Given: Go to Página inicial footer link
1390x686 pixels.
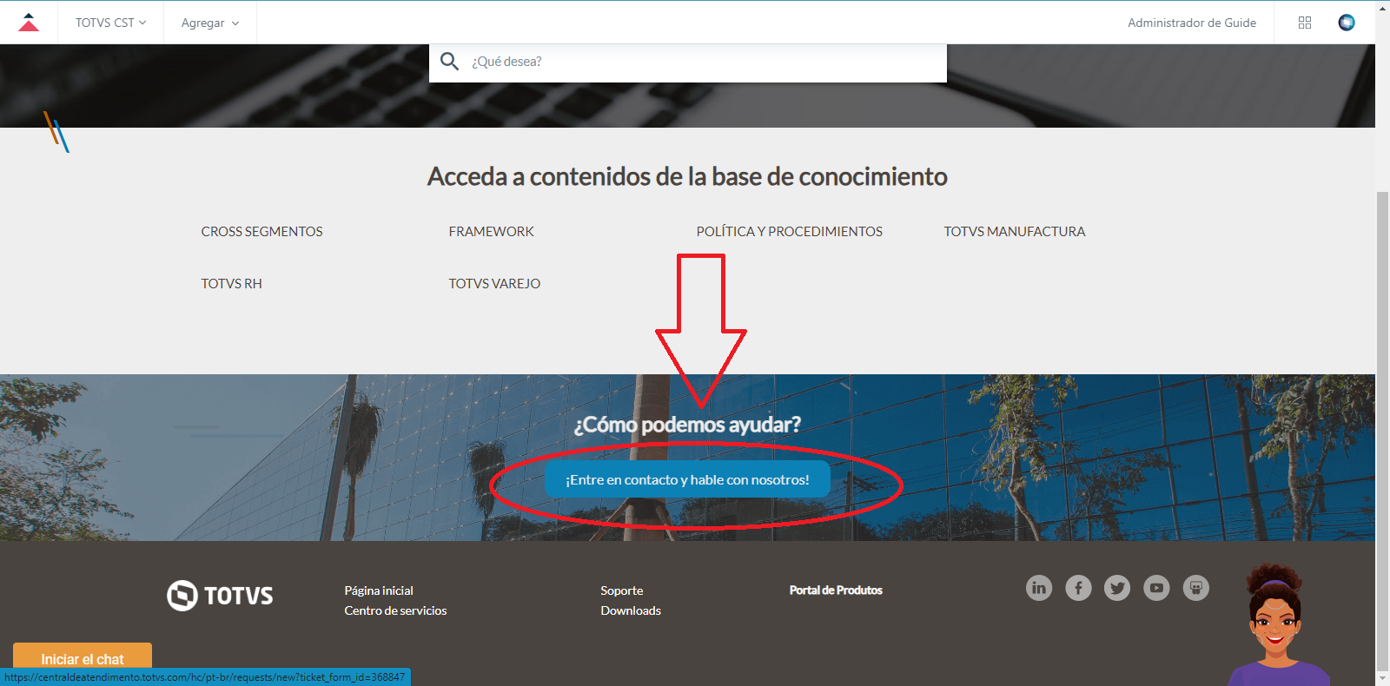Looking at the screenshot, I should (379, 590).
